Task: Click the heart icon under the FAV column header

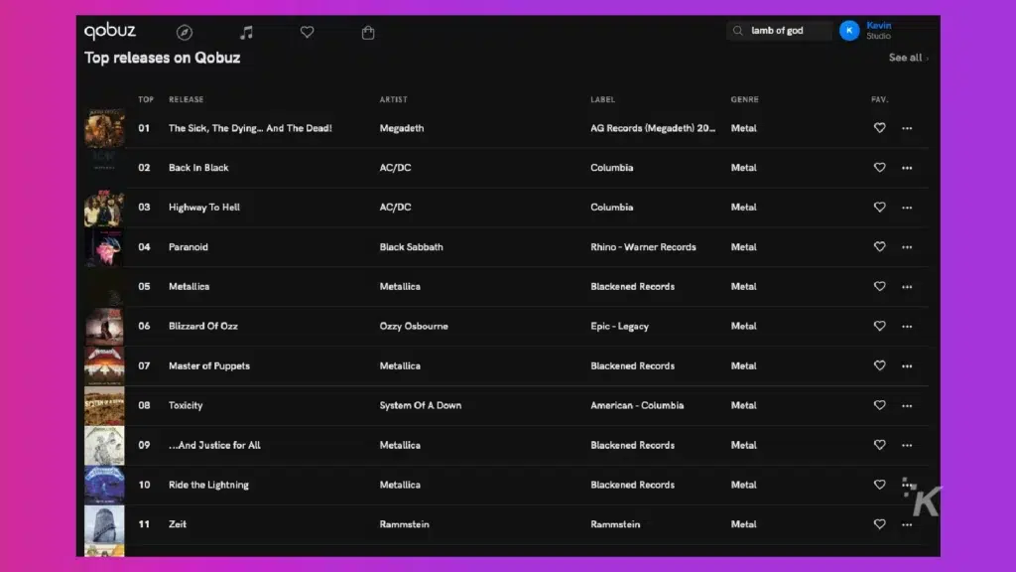Action: (x=879, y=128)
